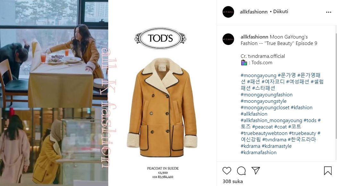This screenshot has height=186, width=337.
Task: Open the three-dot more options menu
Action: (328, 12)
